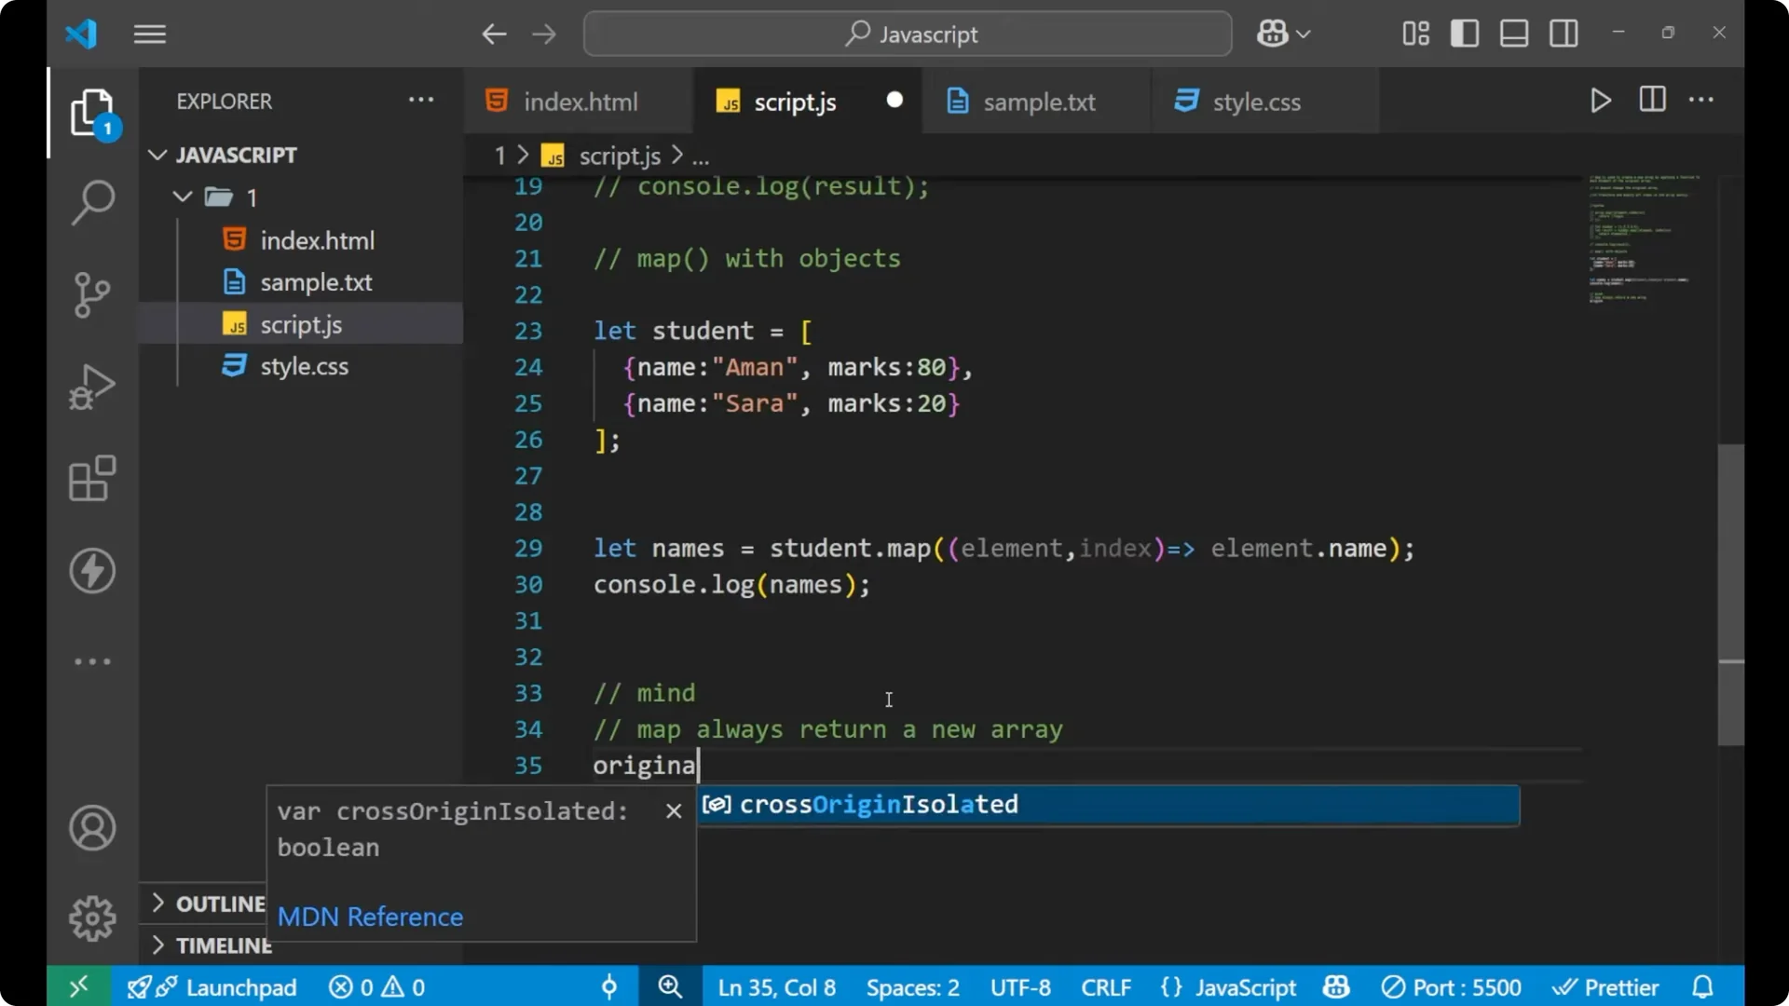Image resolution: width=1789 pixels, height=1006 pixels.
Task: Open the Extensions view
Action: (92, 479)
